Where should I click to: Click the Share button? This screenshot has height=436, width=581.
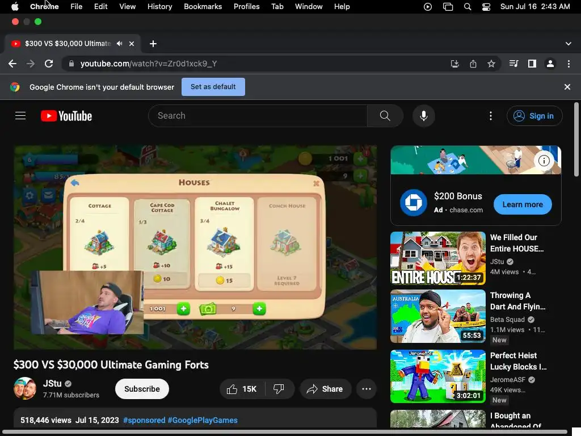[325, 389]
